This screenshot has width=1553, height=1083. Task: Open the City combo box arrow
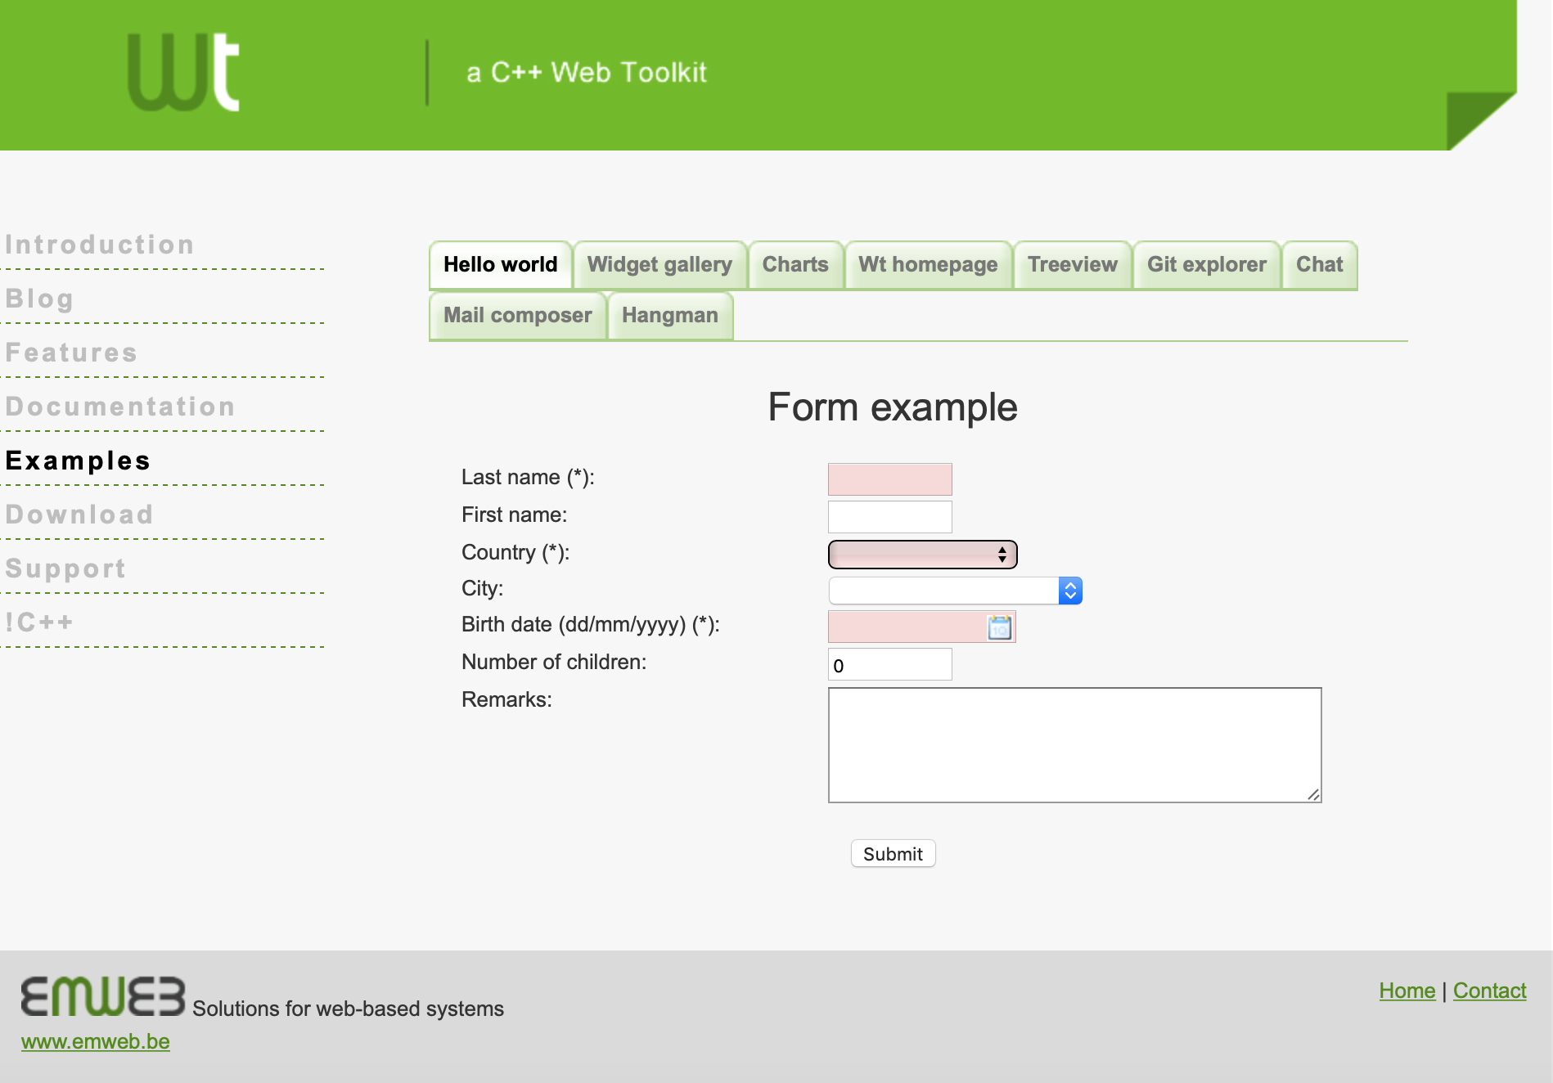tap(1069, 591)
